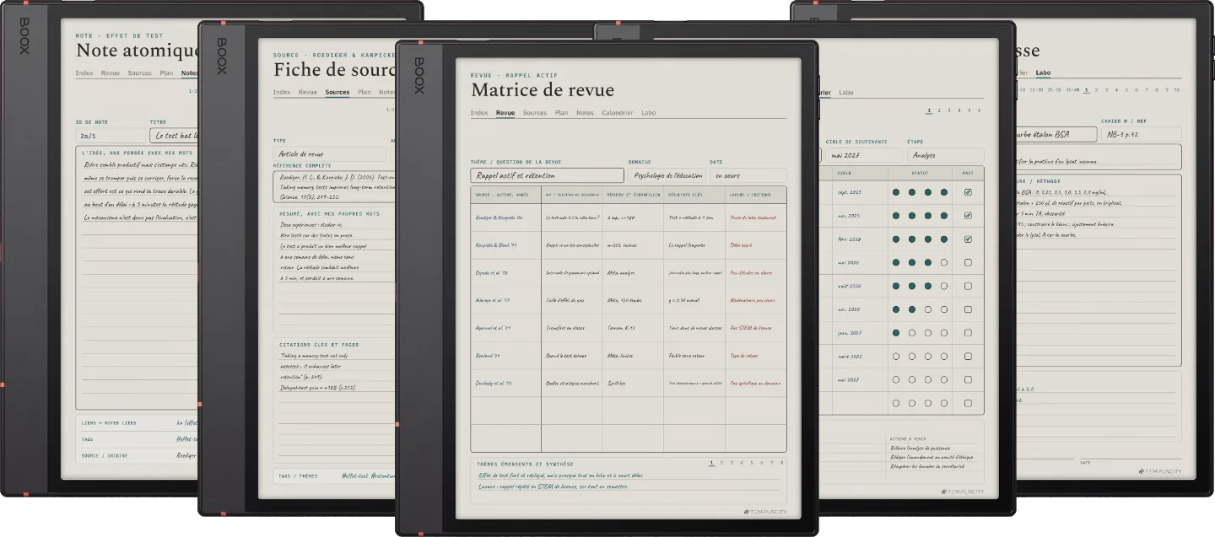Viewport: 1215px width, 537px height.
Task: Click the 'Thèmes émergents et synthèse' heading
Action: (525, 464)
